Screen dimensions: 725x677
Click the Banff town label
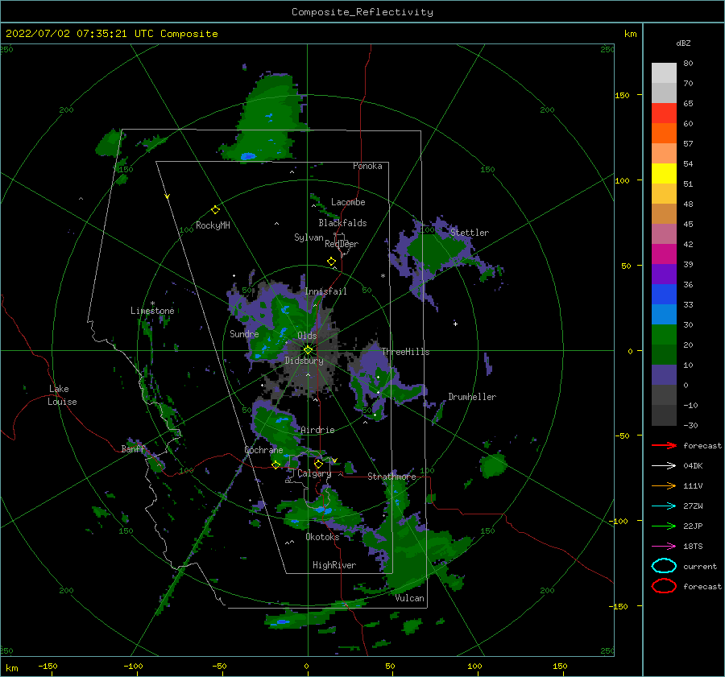(133, 448)
